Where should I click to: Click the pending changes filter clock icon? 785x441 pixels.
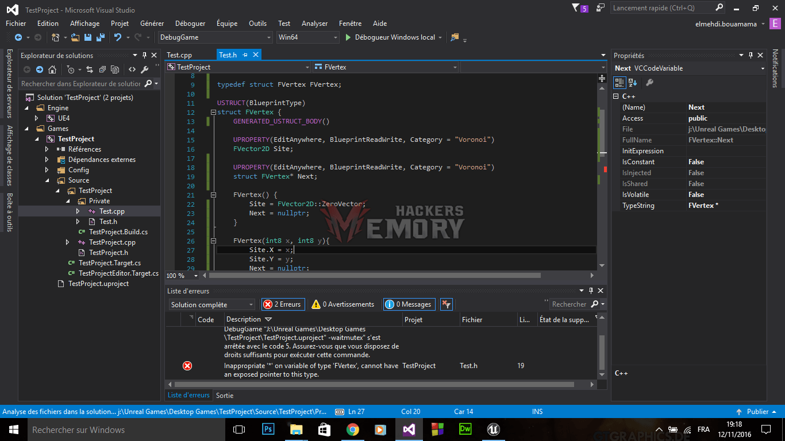point(70,69)
